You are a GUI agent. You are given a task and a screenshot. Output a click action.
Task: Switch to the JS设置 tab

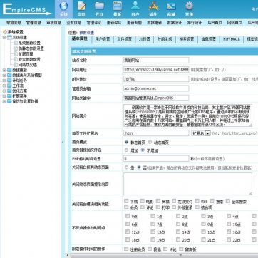(145, 39)
